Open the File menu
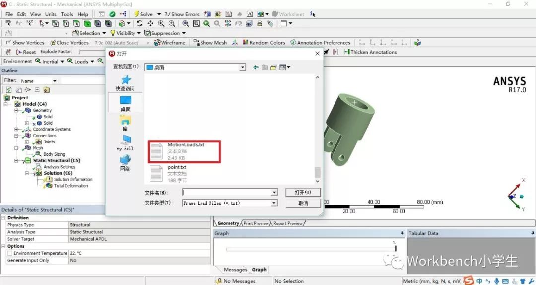 click(9, 14)
